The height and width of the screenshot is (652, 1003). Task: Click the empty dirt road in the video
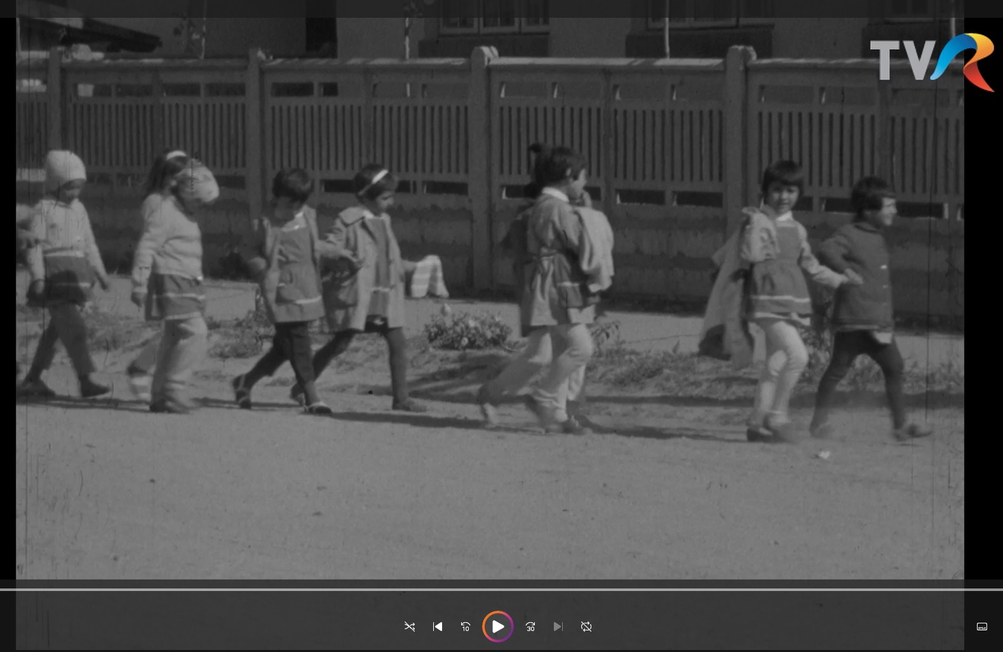coord(490,502)
